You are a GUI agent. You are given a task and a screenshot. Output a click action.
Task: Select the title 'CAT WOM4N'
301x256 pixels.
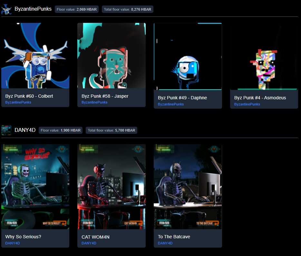click(95, 237)
